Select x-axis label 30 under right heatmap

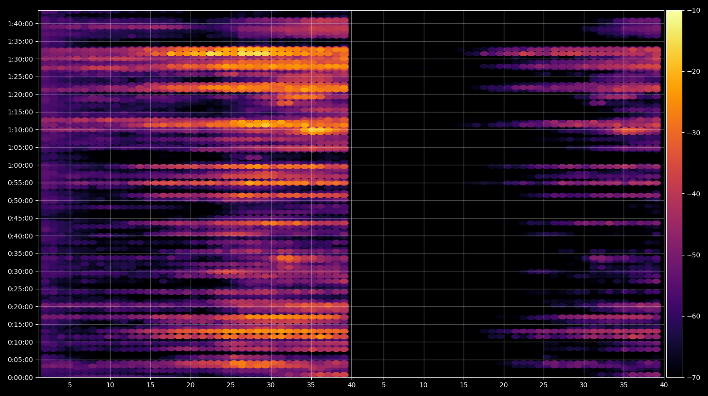[x=583, y=385]
